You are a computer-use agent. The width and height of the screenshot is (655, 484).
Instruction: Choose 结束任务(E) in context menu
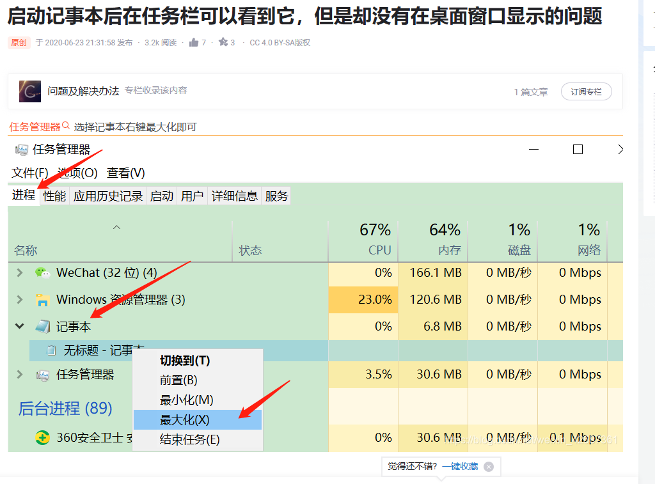coord(198,439)
